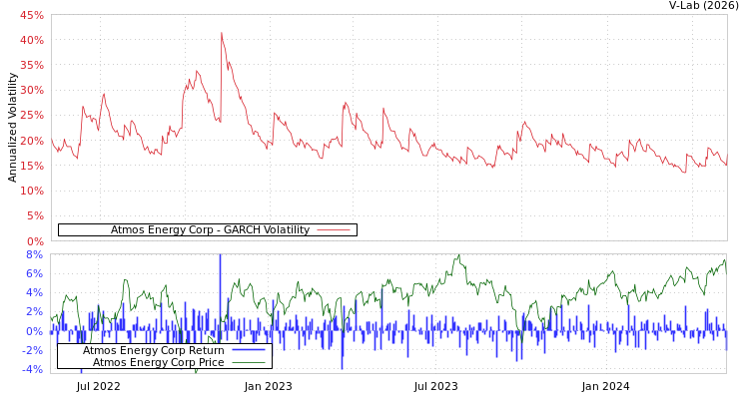This screenshot has width=749, height=399.
Task: Click the 6% label on return axis
Action: (35, 273)
